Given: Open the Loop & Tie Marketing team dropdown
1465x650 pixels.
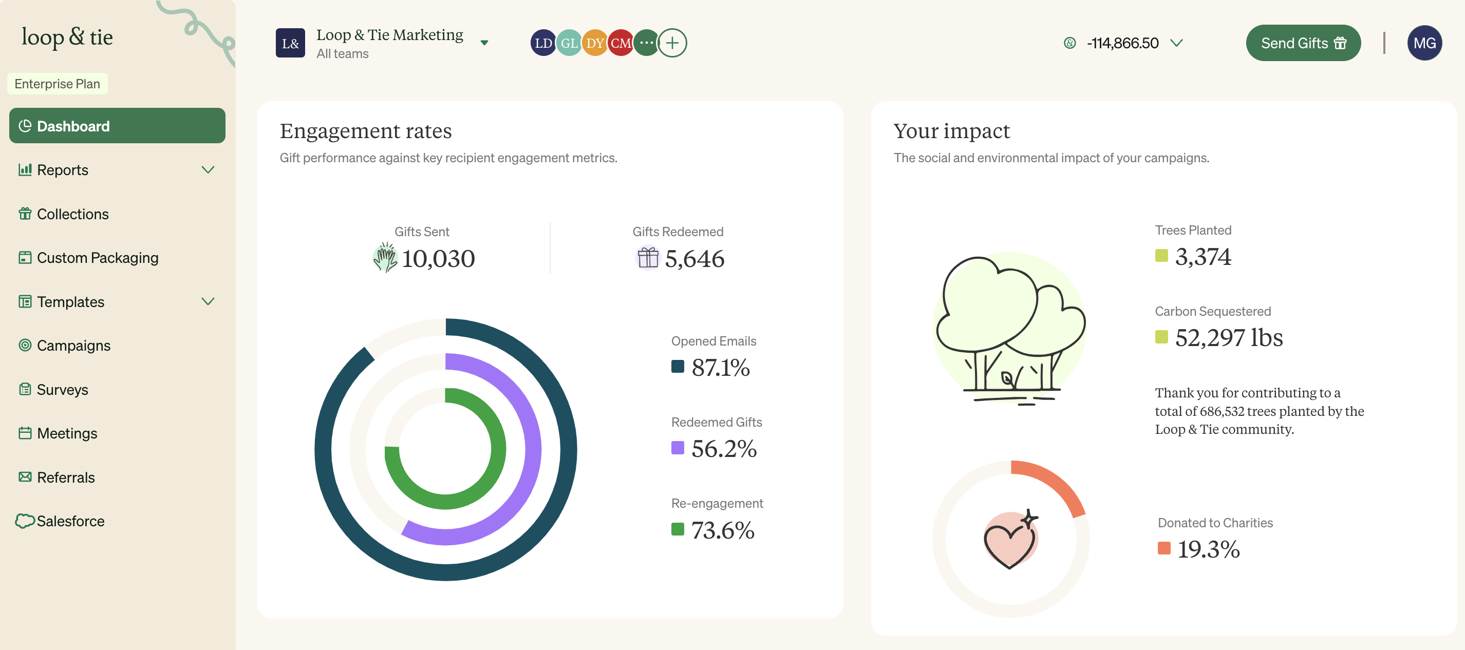Looking at the screenshot, I should coord(484,43).
